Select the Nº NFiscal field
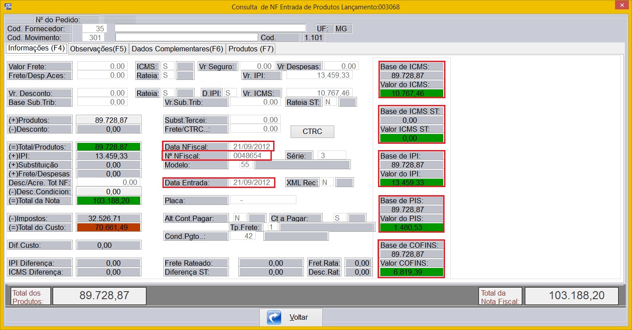The height and width of the screenshot is (330, 632). [x=251, y=156]
